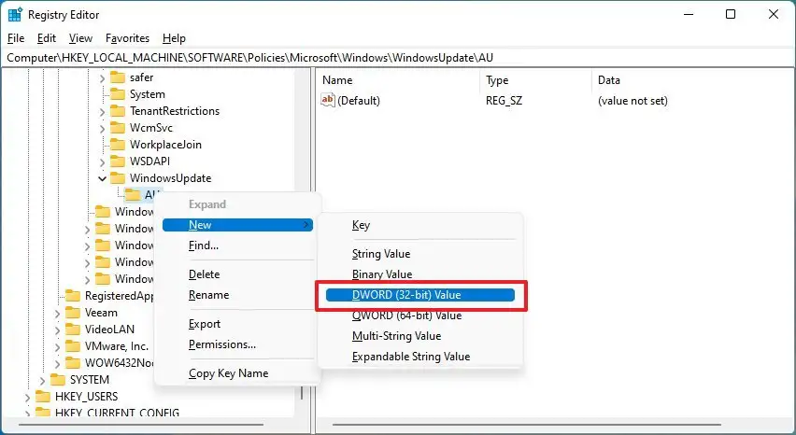Select the HKEY_USERS folder icon
Screen dimensions: 796x435
coord(43,397)
